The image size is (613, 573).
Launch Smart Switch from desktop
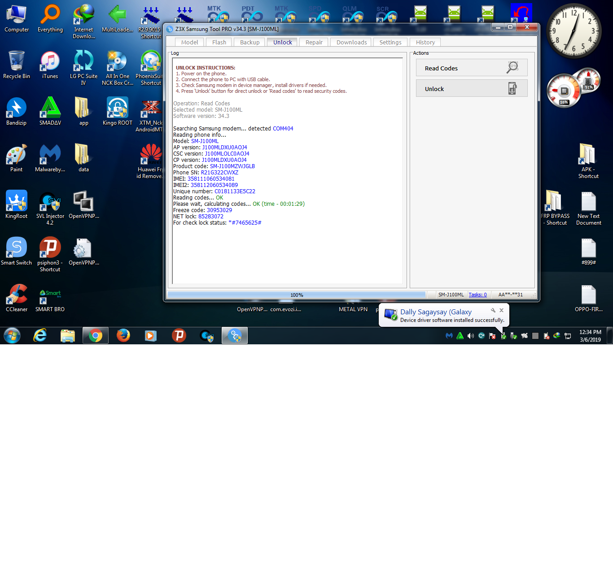pos(17,252)
